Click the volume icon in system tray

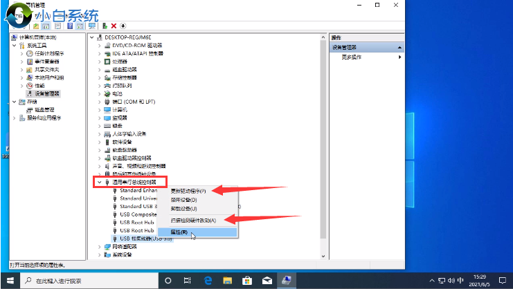pyautogui.click(x=450, y=280)
